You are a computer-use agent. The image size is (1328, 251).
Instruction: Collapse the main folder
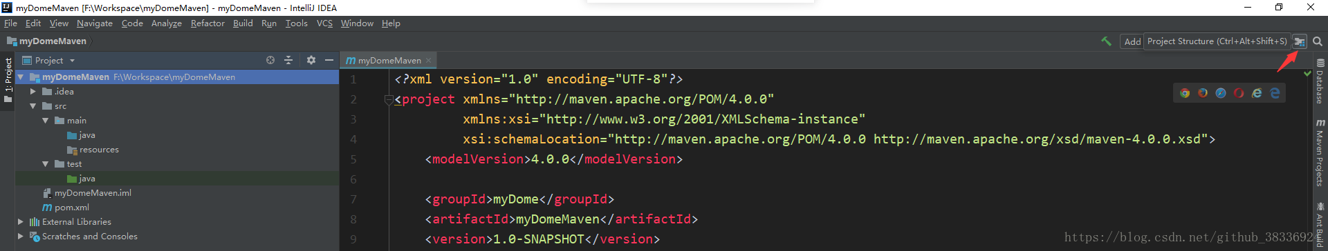point(45,121)
